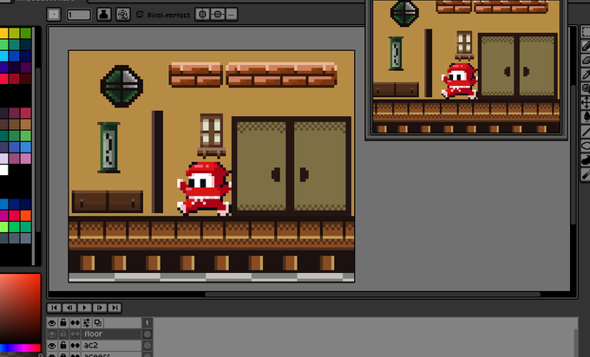Select the Line tool
The width and height of the screenshot is (590, 357).
point(587,131)
